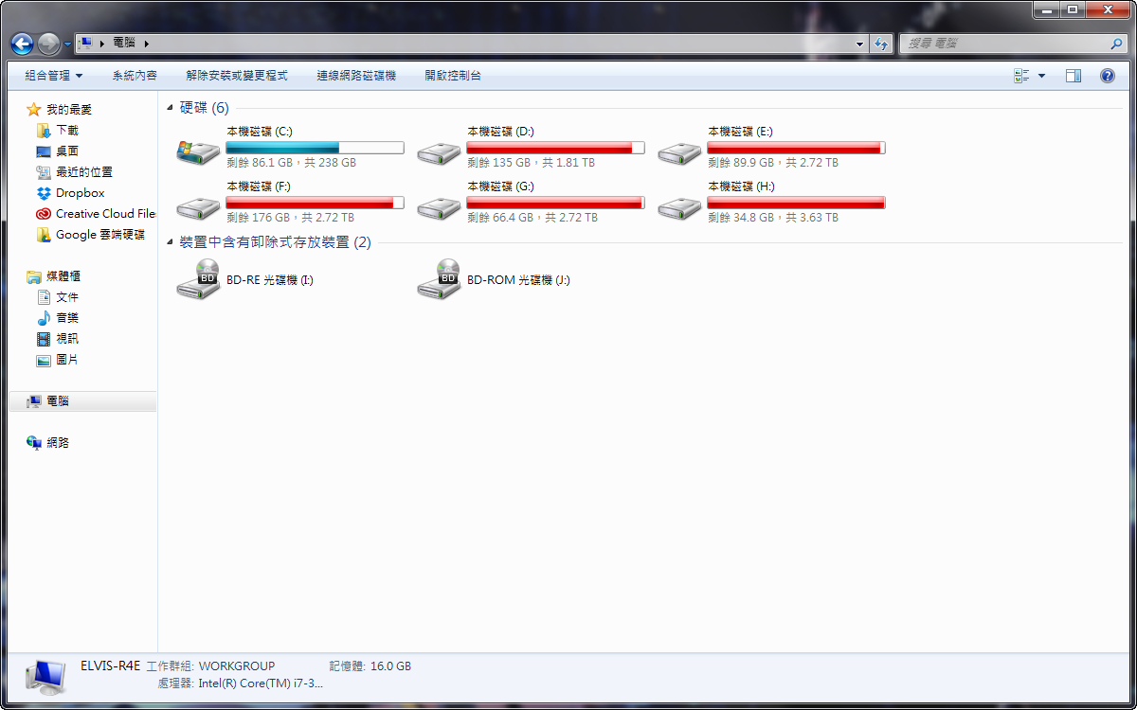This screenshot has width=1137, height=710.
Task: Toggle the preview pane icon
Action: (x=1073, y=76)
